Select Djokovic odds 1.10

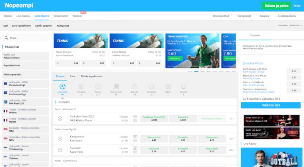[68, 63]
